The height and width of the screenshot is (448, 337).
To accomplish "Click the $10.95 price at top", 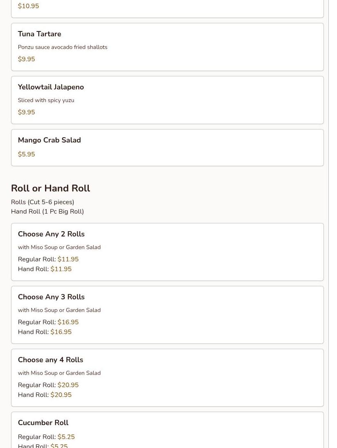I will click(x=28, y=6).
